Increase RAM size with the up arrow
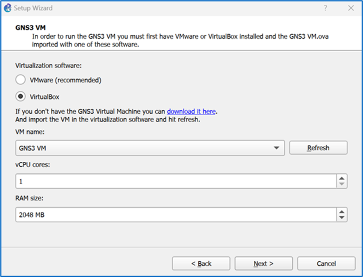This screenshot has height=277, width=363. pos(342,211)
